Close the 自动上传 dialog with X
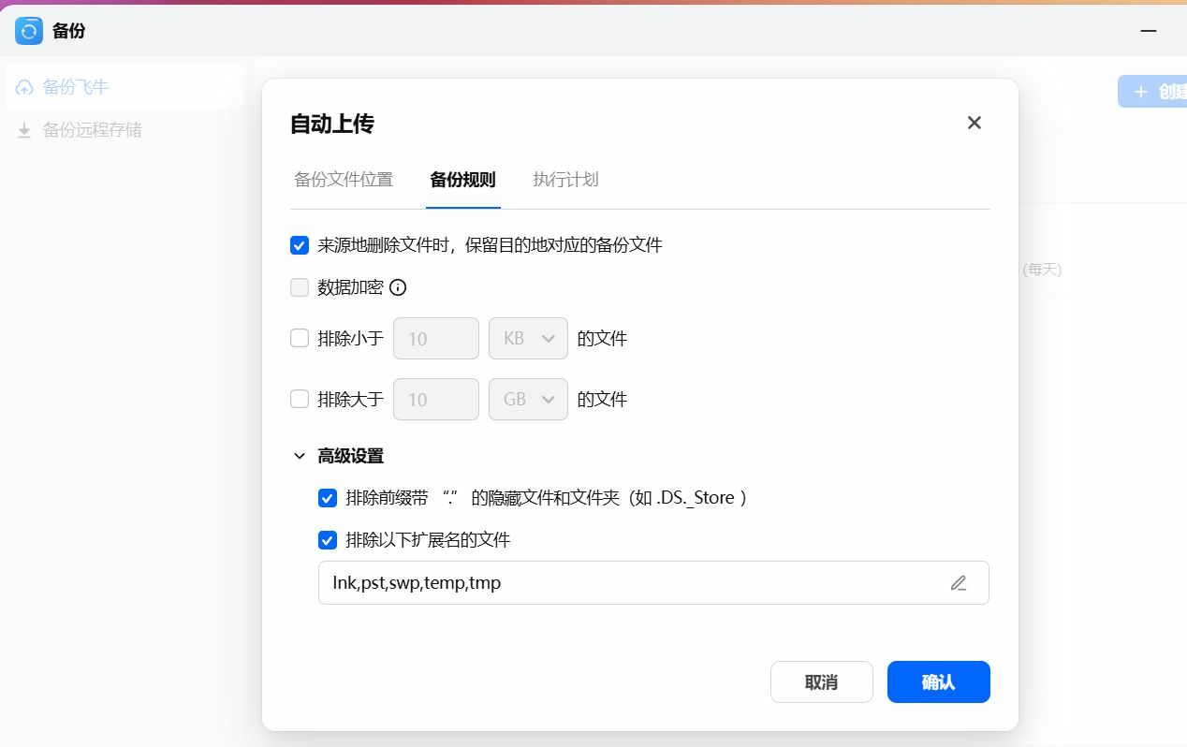This screenshot has width=1187, height=747. 975,123
